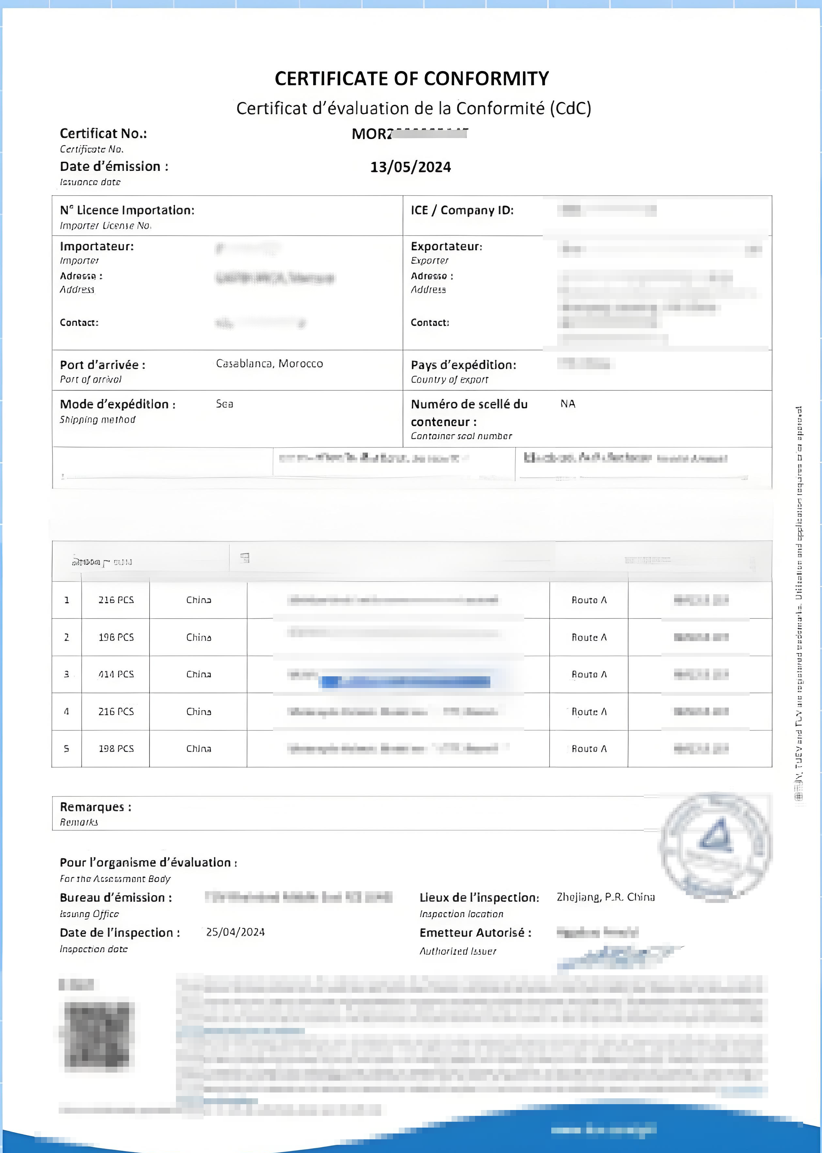
Task: Click the quantity cell in item row 5
Action: pos(116,749)
